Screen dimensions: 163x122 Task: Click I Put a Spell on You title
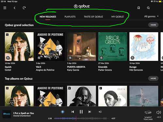(x=24, y=113)
